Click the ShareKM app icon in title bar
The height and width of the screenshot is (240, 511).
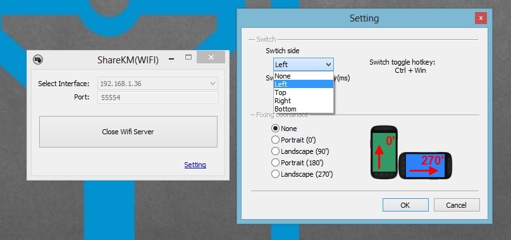coord(38,60)
